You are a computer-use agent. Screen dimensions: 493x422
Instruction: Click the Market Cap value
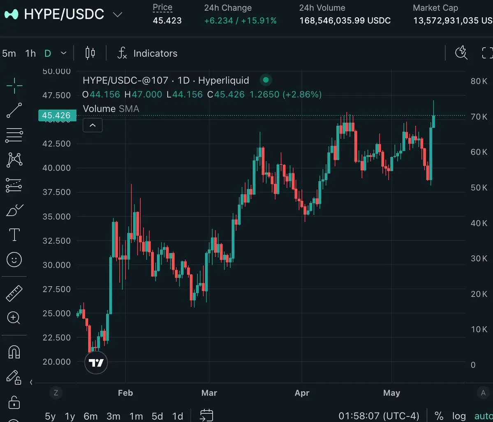[x=453, y=21]
